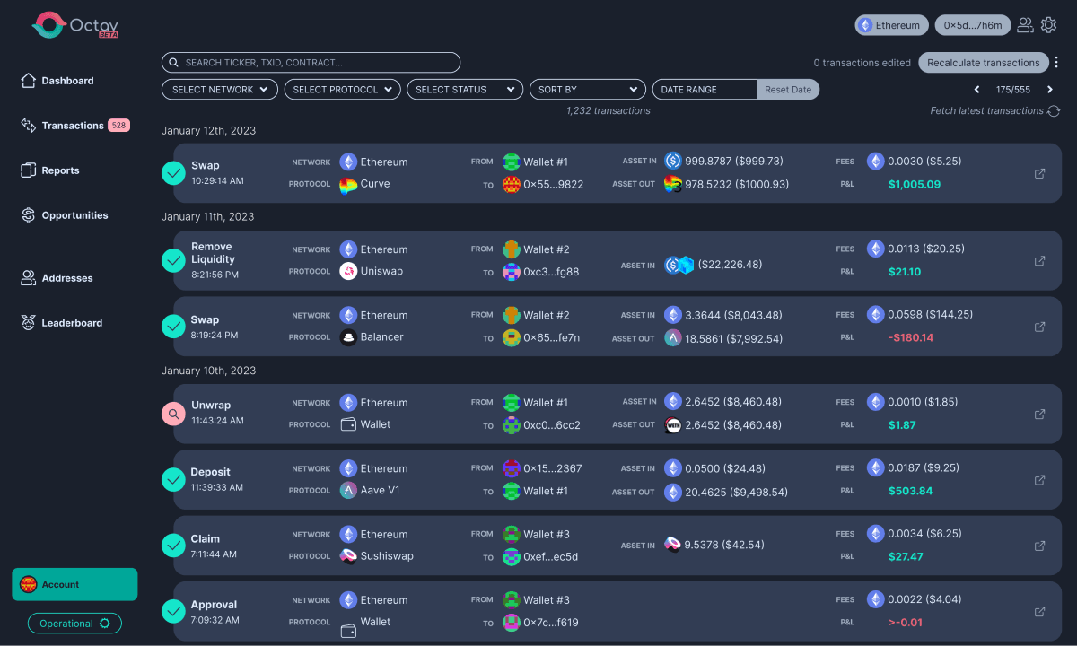Toggle the checkmark on Approval transaction
Viewport: 1077px width, 646px height.
coord(173,611)
